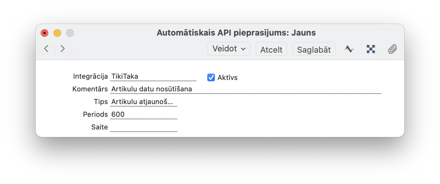Select the Tips field value
The image size is (440, 184).
[143, 102]
